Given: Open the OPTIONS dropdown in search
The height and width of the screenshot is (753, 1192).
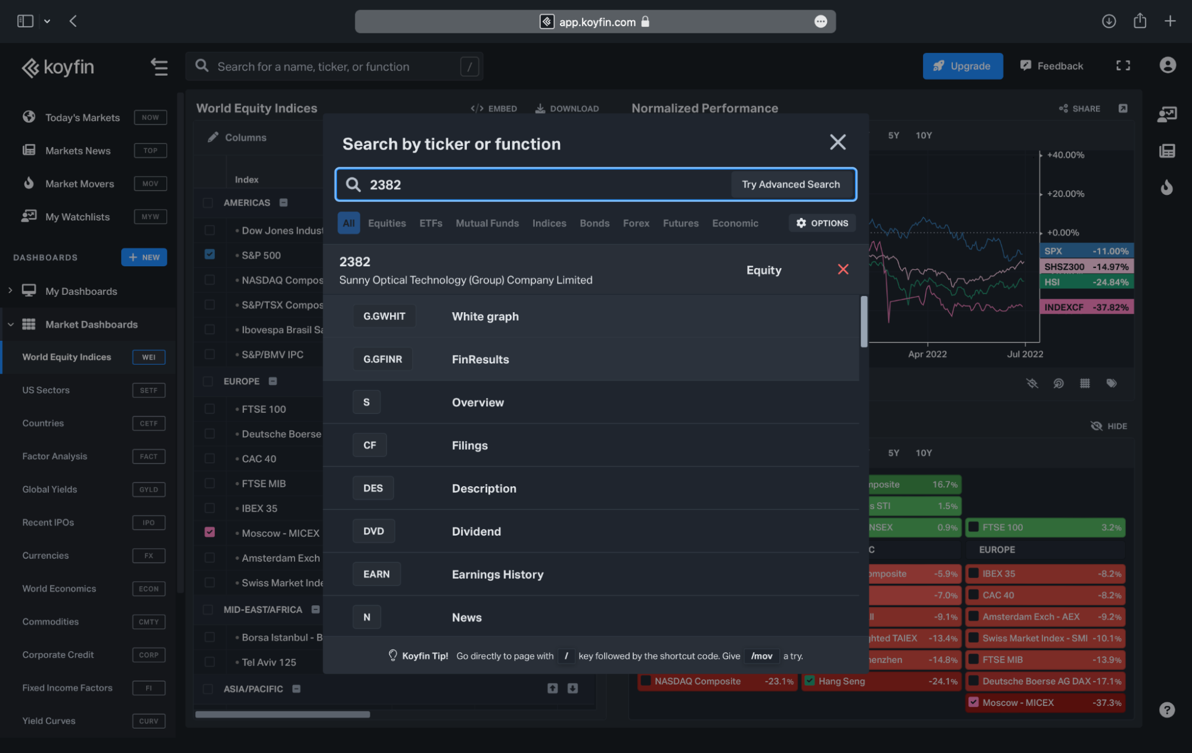Looking at the screenshot, I should click(x=821, y=223).
